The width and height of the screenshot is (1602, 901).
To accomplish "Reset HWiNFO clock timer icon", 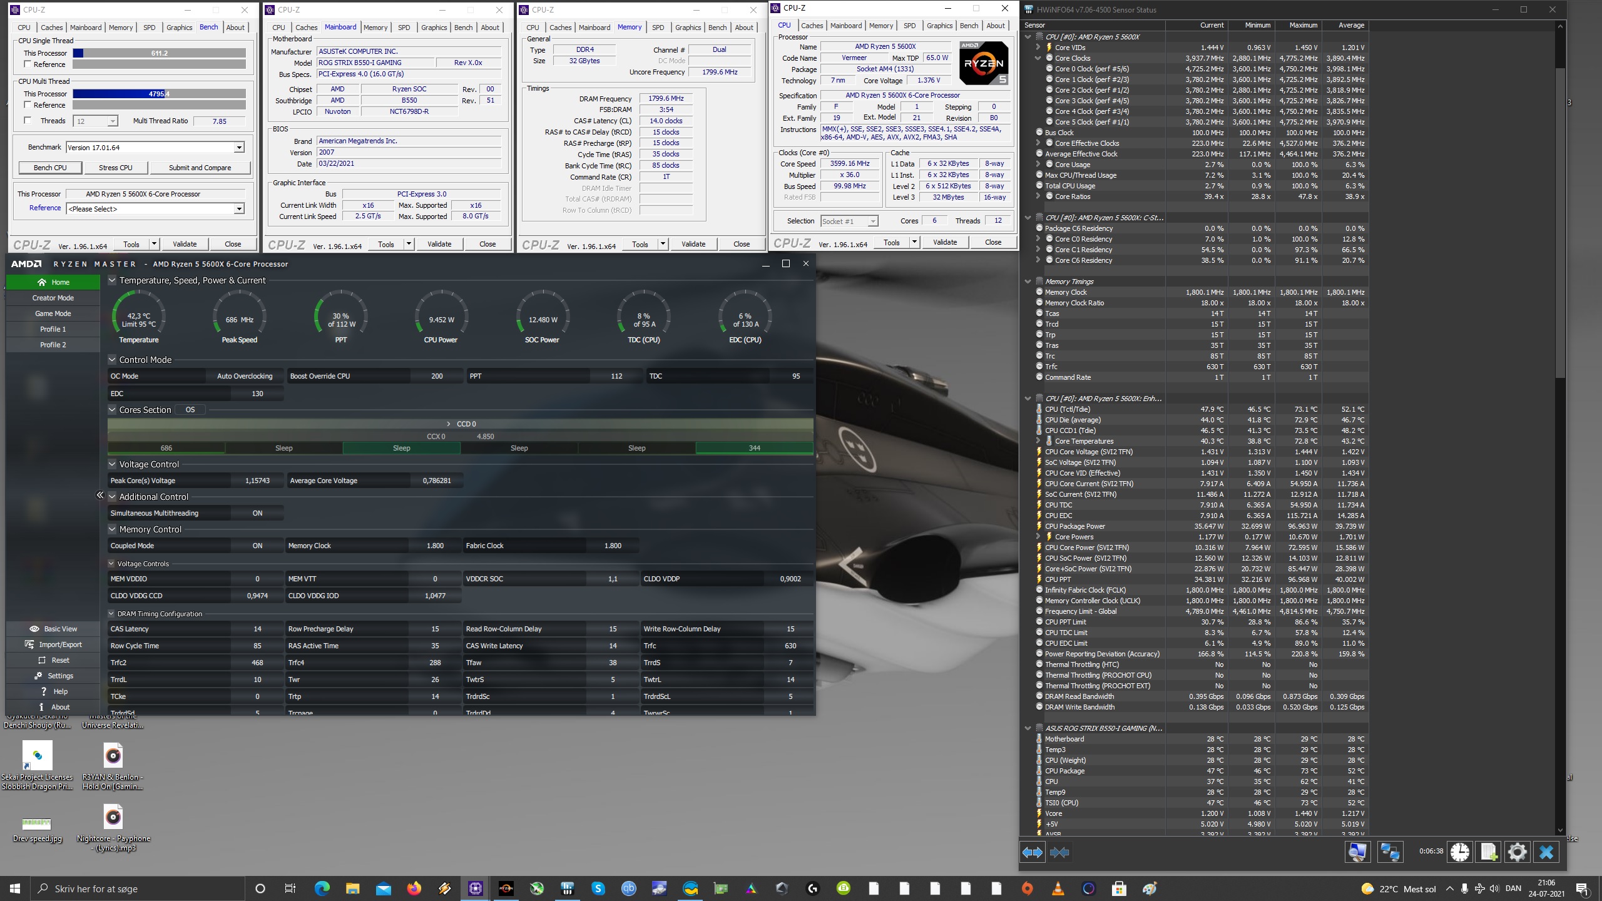I will (x=1460, y=852).
